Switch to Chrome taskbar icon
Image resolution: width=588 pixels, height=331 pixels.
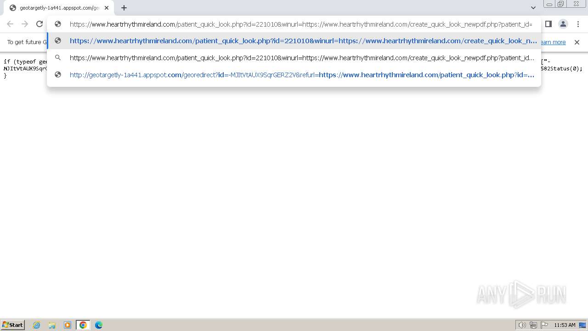tap(83, 325)
